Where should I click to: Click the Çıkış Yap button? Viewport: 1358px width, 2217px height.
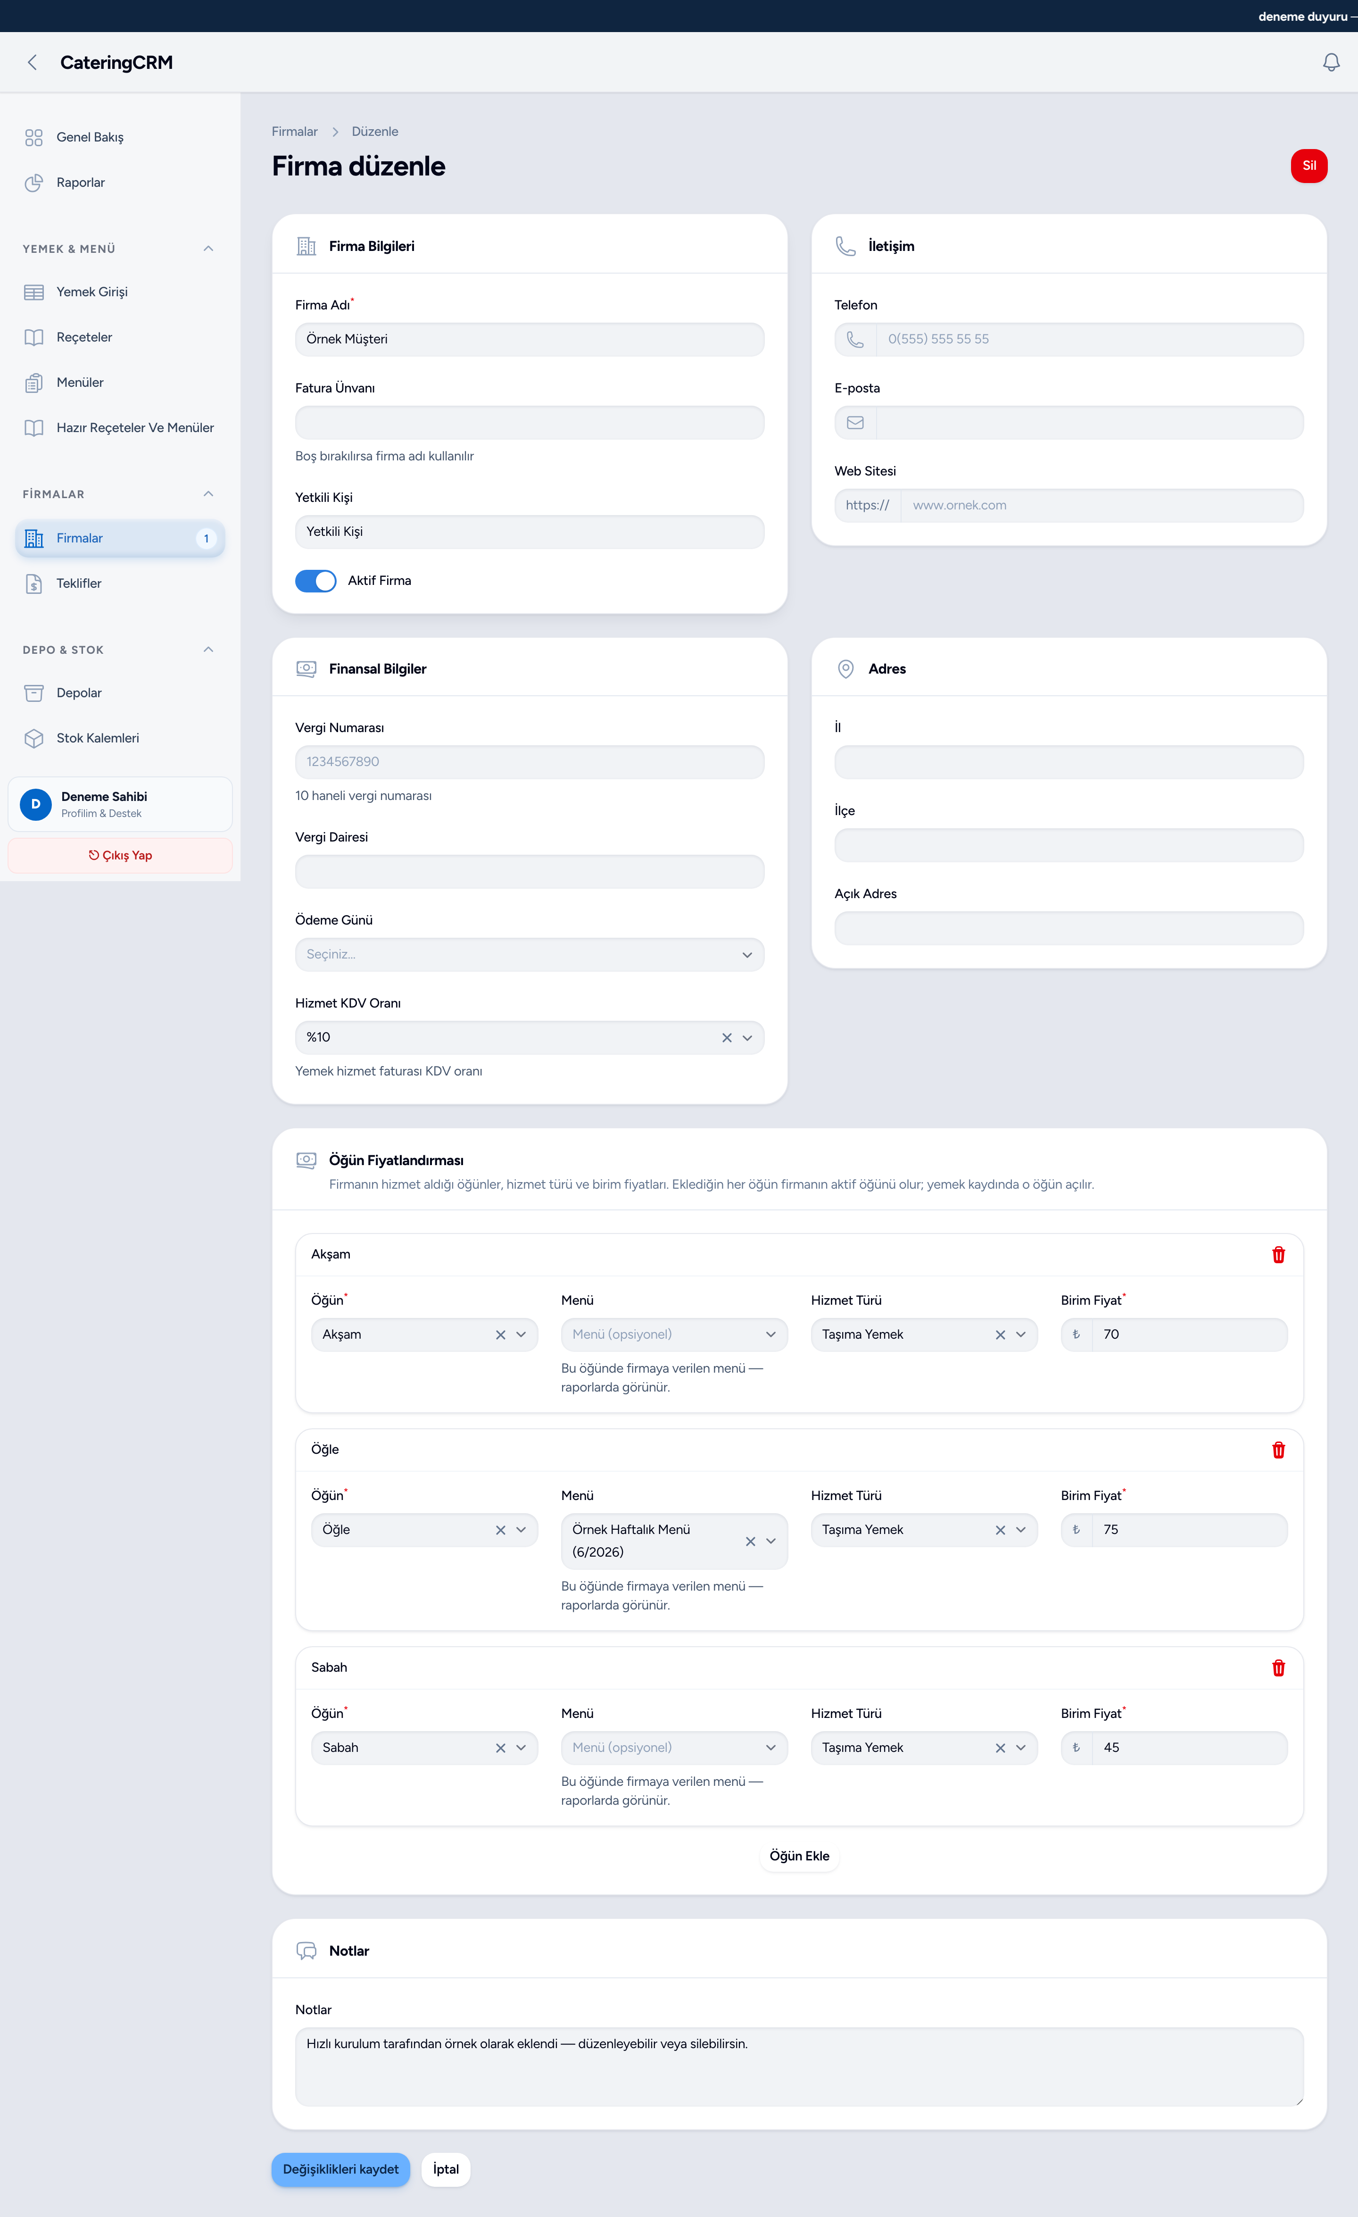click(120, 856)
